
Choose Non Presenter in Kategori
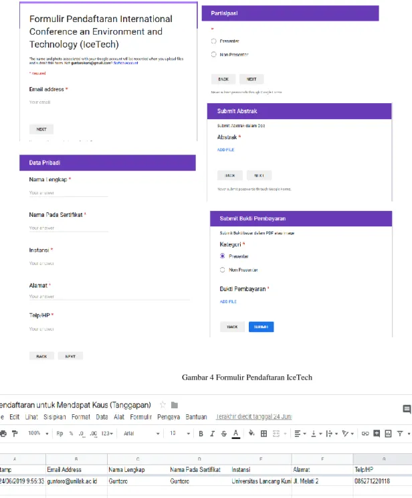223,270
